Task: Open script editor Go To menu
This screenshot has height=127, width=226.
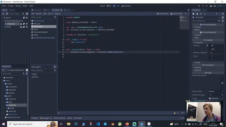Action: pos(50,14)
